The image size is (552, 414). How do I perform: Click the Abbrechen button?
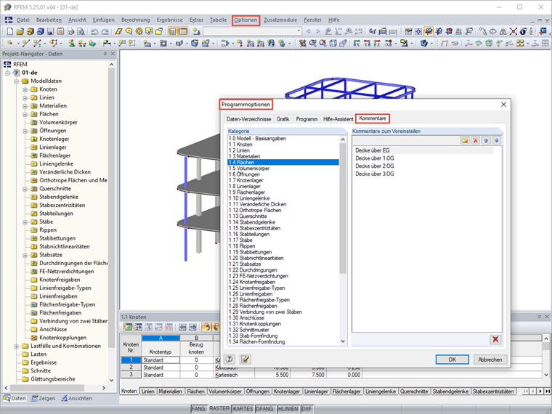point(490,360)
